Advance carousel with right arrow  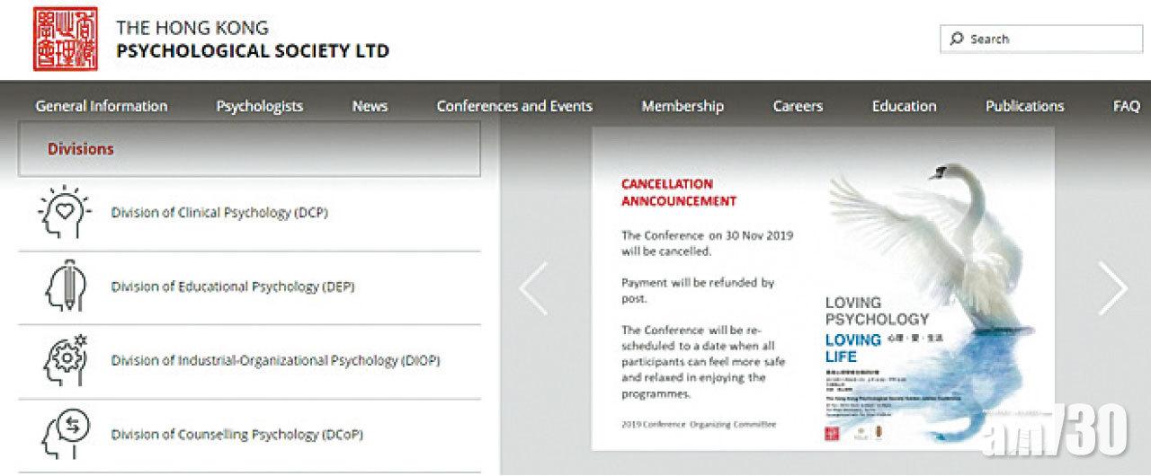click(1112, 288)
